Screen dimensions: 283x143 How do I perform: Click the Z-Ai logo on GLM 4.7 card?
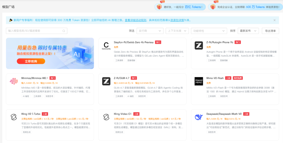[106, 81]
